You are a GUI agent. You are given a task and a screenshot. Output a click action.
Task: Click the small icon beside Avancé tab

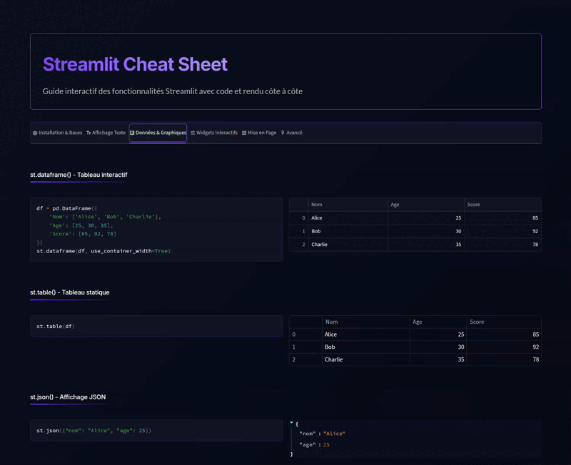283,133
